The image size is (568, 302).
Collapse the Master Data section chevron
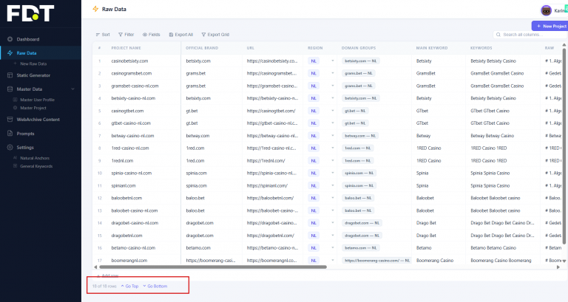pyautogui.click(x=72, y=89)
